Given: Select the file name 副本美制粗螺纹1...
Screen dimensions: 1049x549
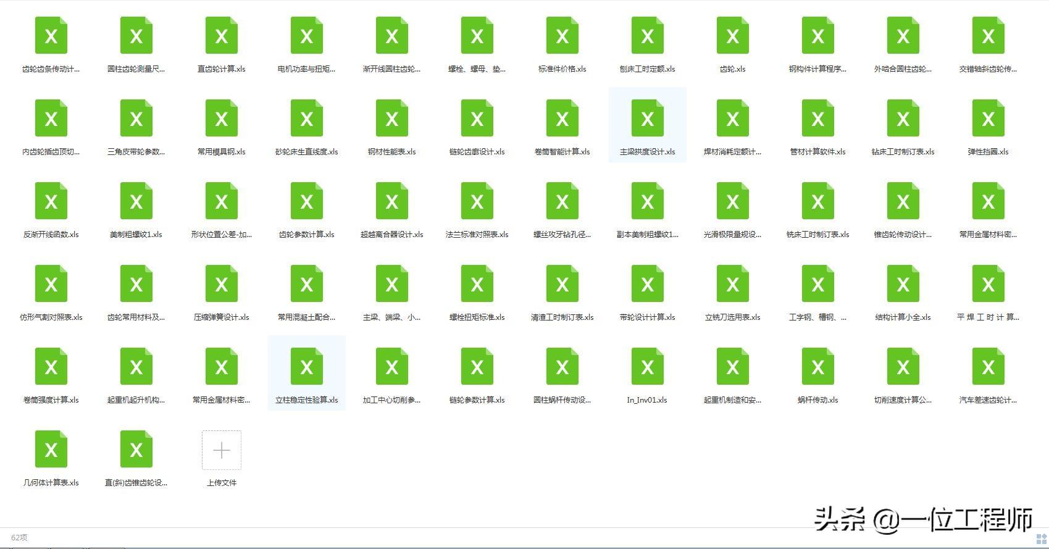Looking at the screenshot, I should click(648, 235).
